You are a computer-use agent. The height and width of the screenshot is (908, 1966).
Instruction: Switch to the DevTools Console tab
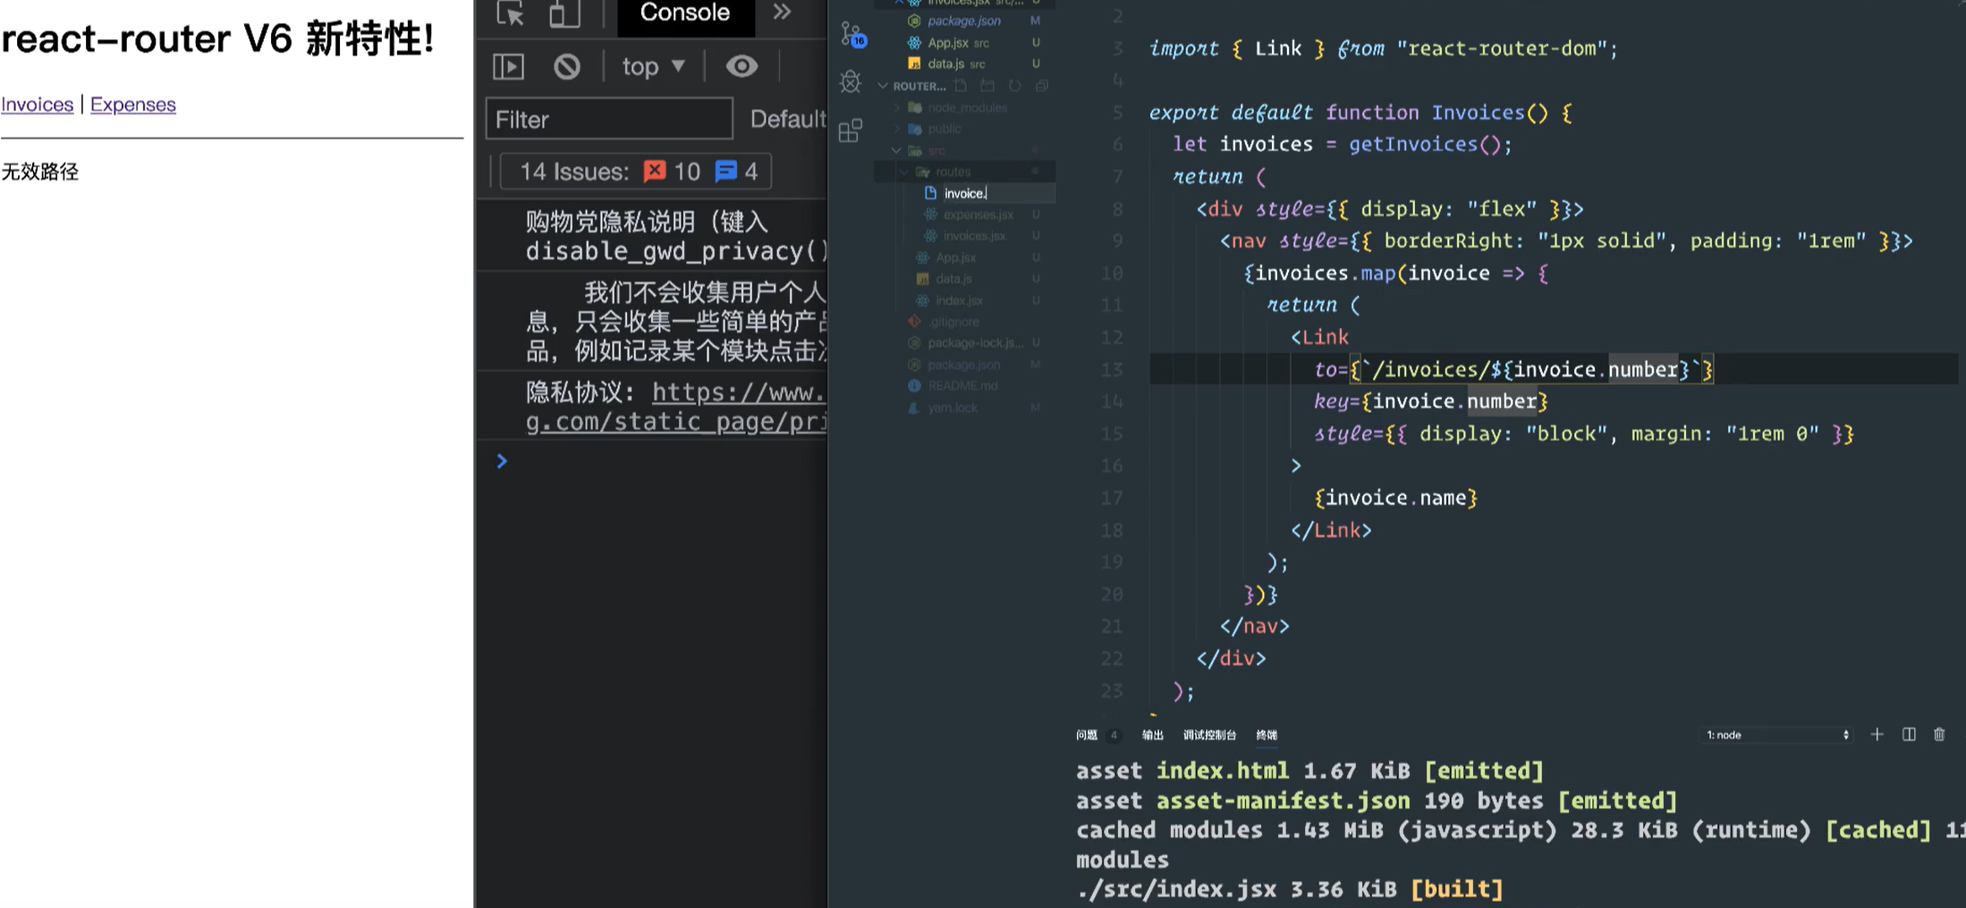point(685,13)
